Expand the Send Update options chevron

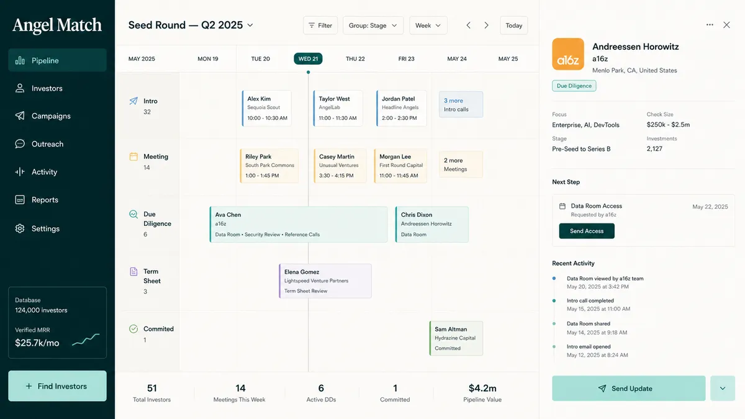coord(723,389)
